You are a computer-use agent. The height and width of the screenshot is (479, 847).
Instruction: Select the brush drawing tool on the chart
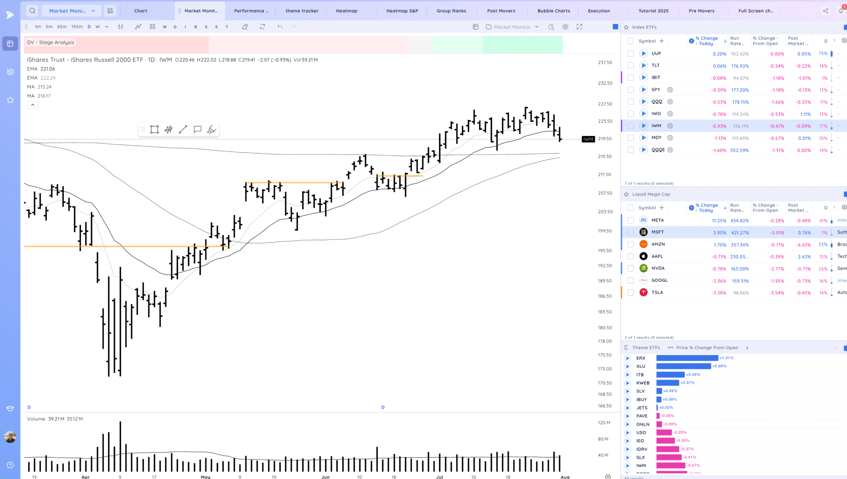coord(211,129)
